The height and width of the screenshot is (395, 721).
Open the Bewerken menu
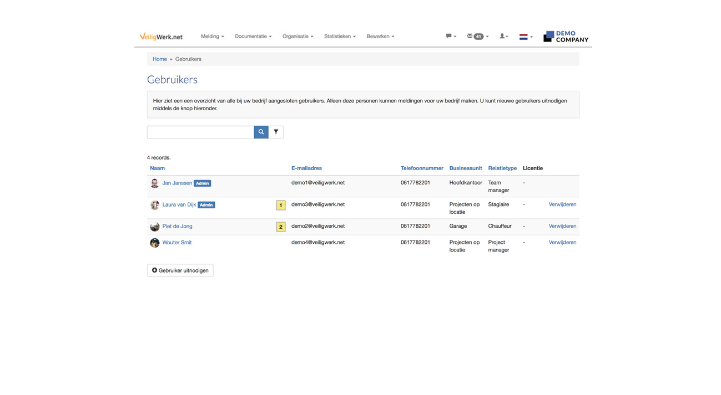(380, 37)
